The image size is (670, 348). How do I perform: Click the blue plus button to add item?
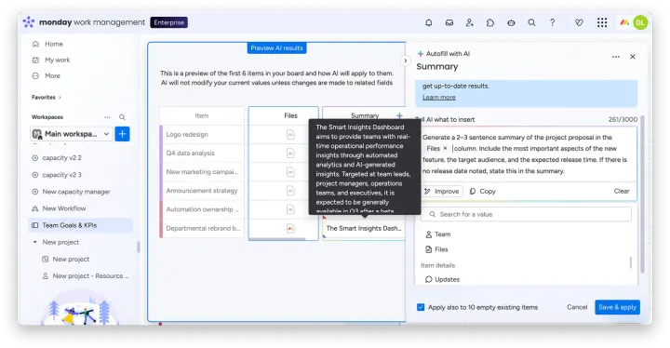(122, 134)
